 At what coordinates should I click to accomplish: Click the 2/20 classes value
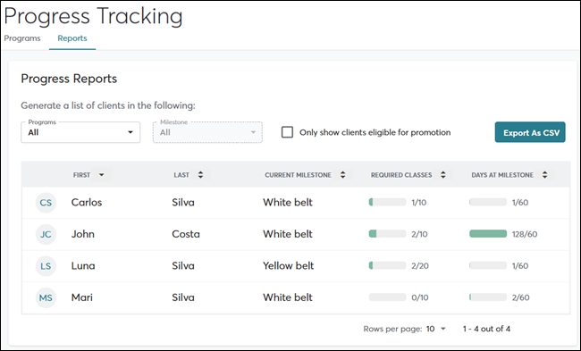coord(420,266)
